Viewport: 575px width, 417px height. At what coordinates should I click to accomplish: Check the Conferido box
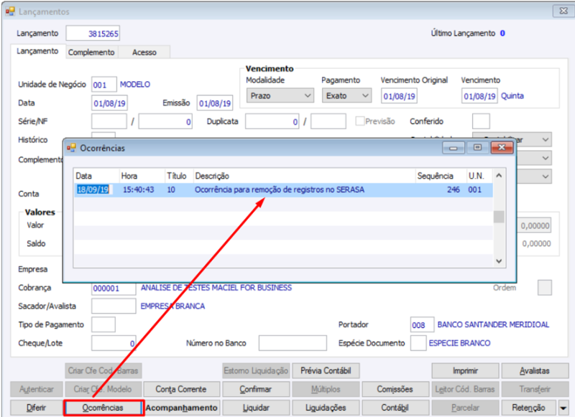point(481,121)
